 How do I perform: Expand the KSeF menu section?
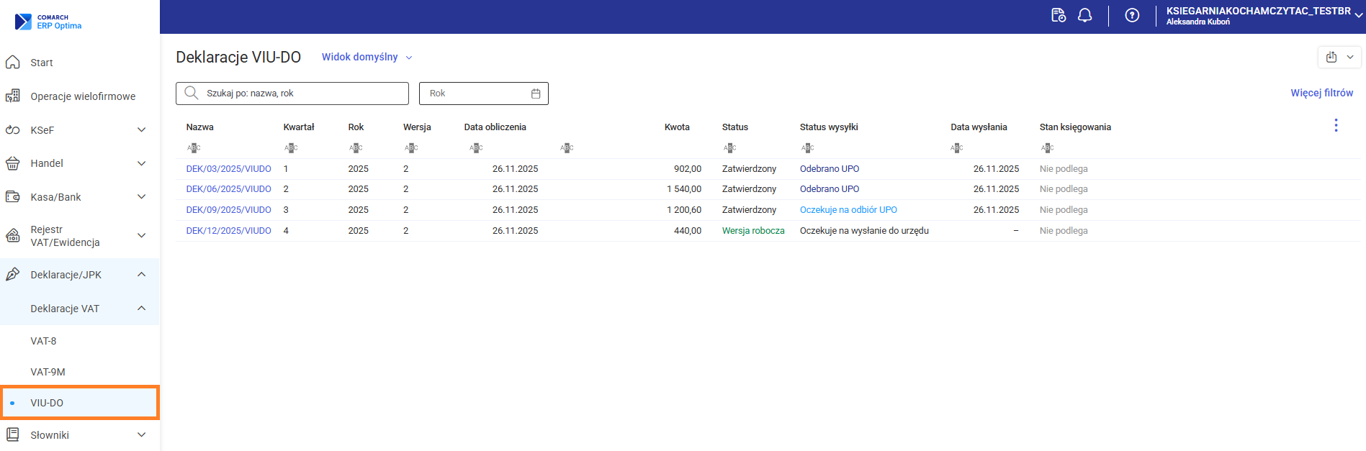141,130
